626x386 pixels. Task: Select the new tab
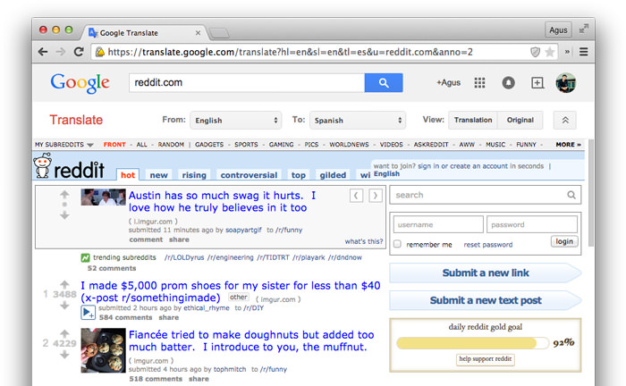pyautogui.click(x=158, y=174)
